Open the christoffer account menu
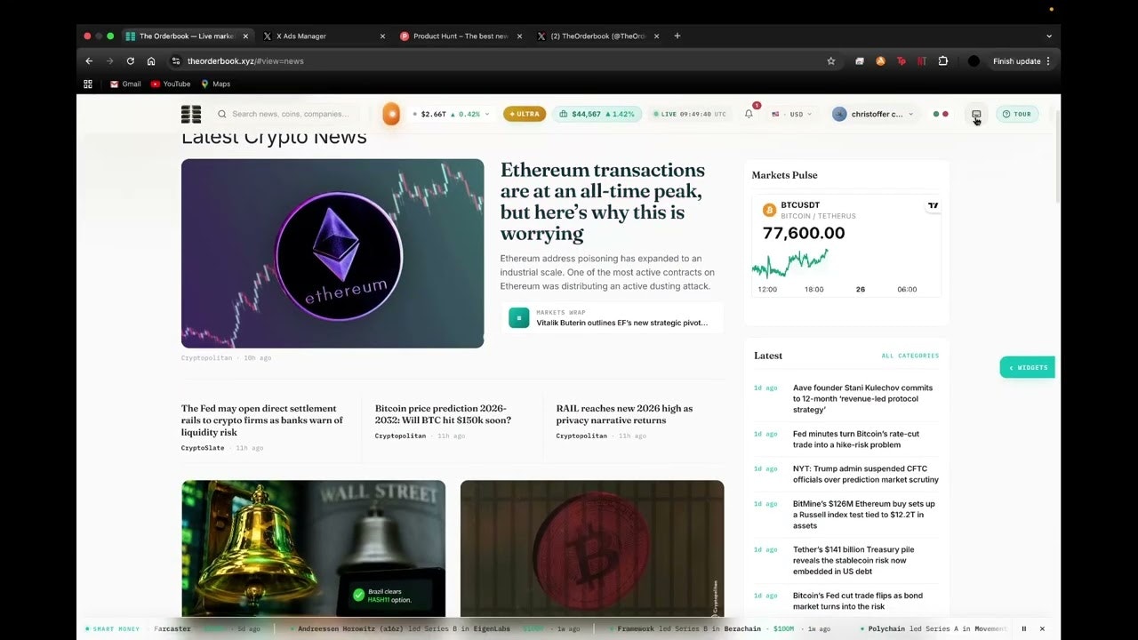Screen dimensions: 1138x640 pyautogui.click(x=872, y=114)
